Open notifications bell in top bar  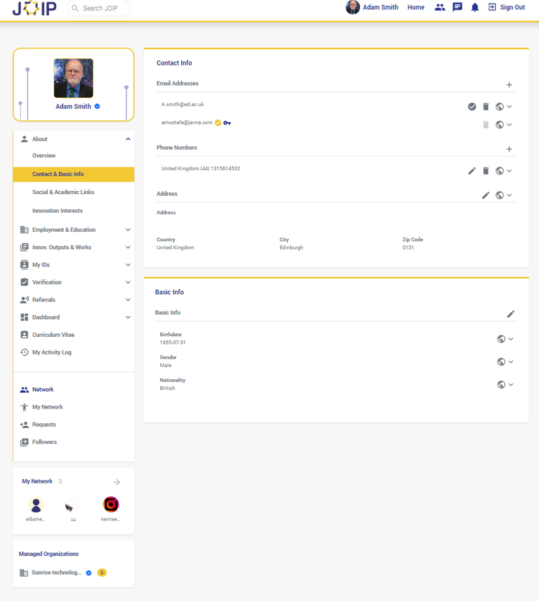pyautogui.click(x=475, y=7)
